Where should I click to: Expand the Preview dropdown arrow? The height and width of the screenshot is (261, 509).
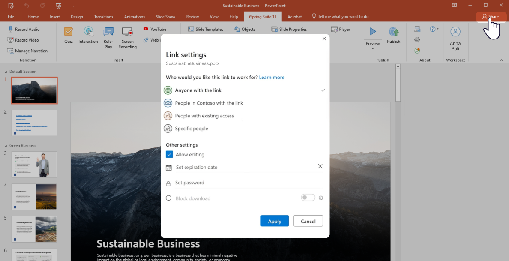pos(373,49)
